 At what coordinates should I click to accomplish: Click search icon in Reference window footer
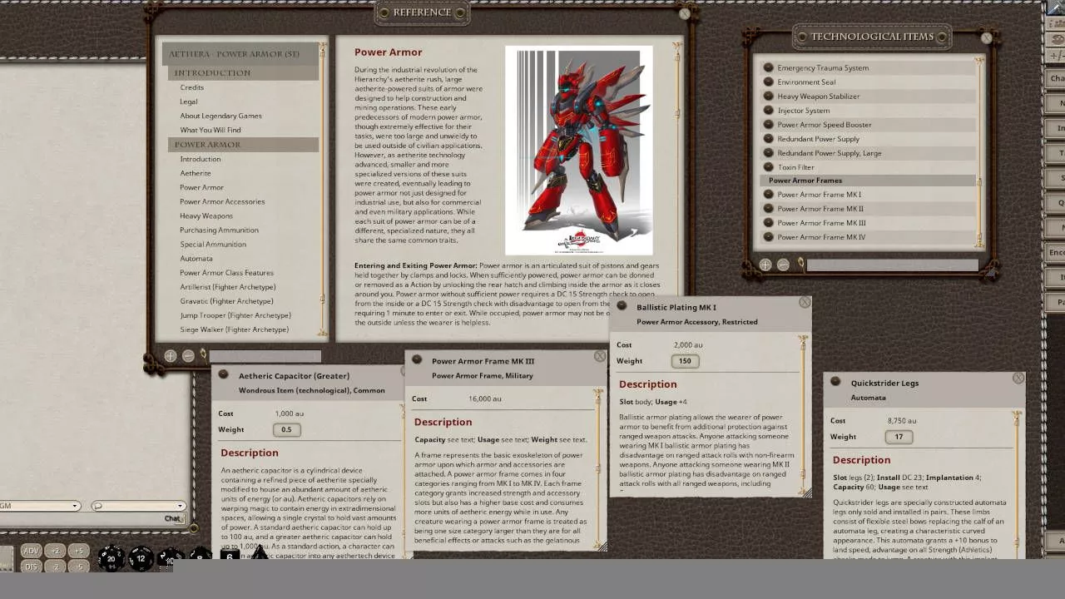point(202,355)
